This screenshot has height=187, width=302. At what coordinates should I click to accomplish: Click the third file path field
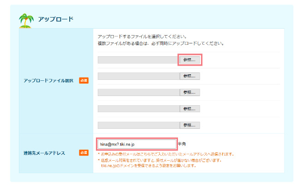click(138, 92)
